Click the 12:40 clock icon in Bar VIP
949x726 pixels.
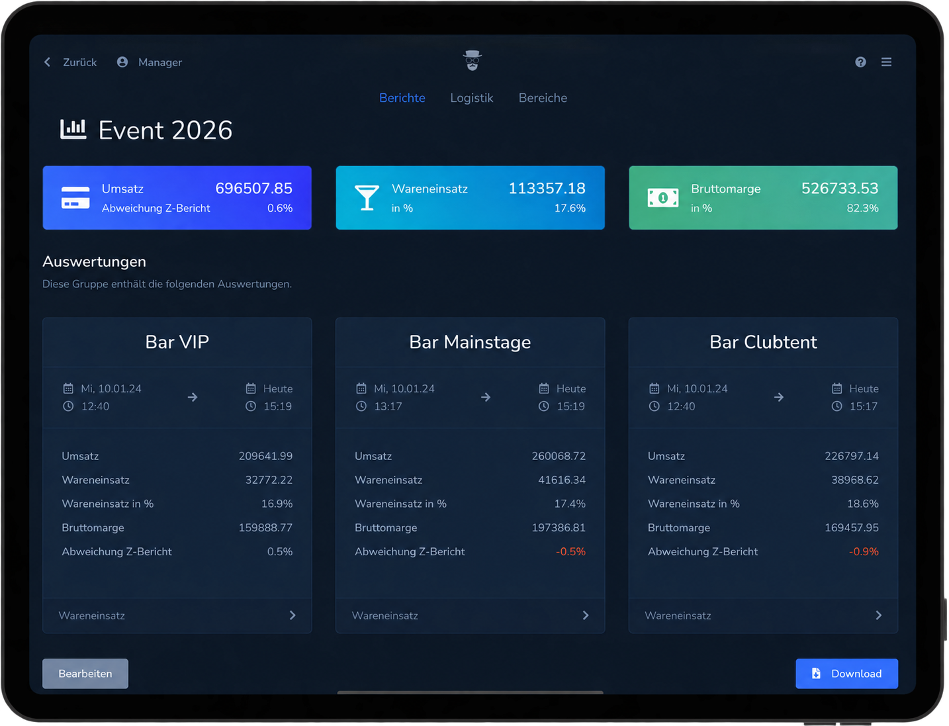click(x=68, y=406)
